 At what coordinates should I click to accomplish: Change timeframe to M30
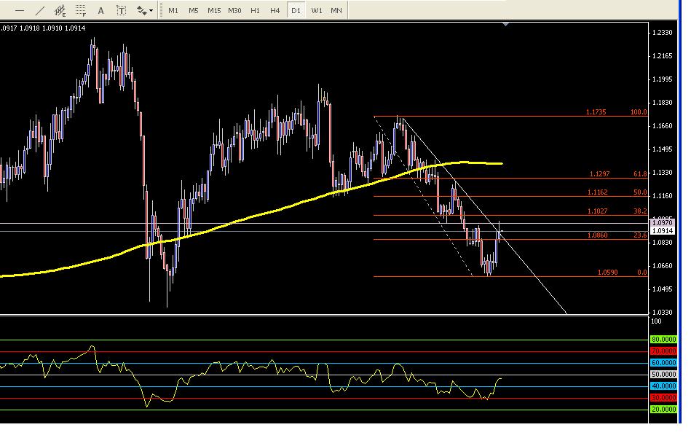[x=234, y=11]
